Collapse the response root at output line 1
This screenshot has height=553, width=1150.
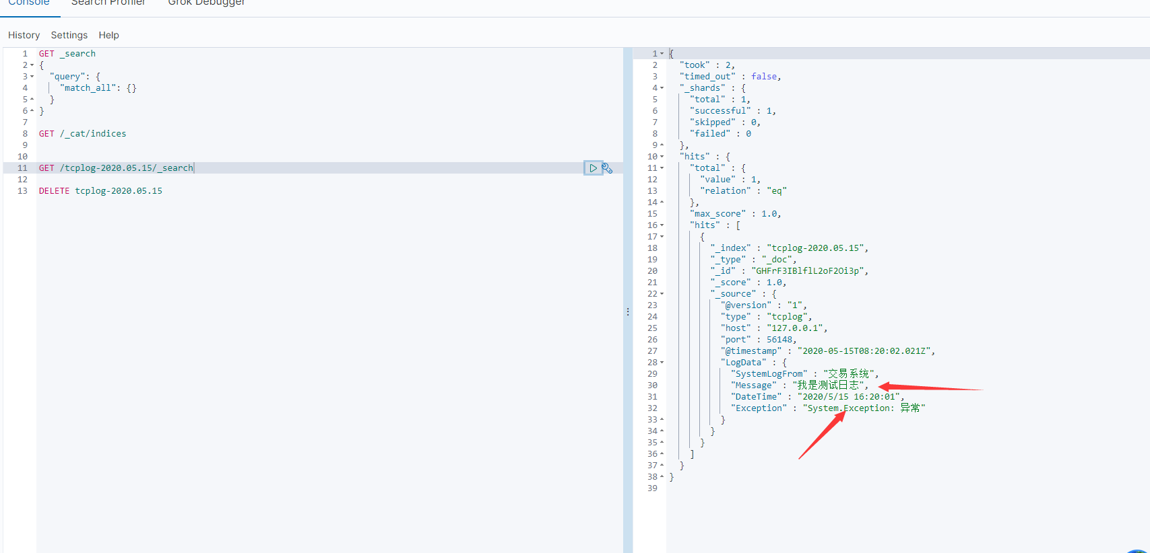662,54
